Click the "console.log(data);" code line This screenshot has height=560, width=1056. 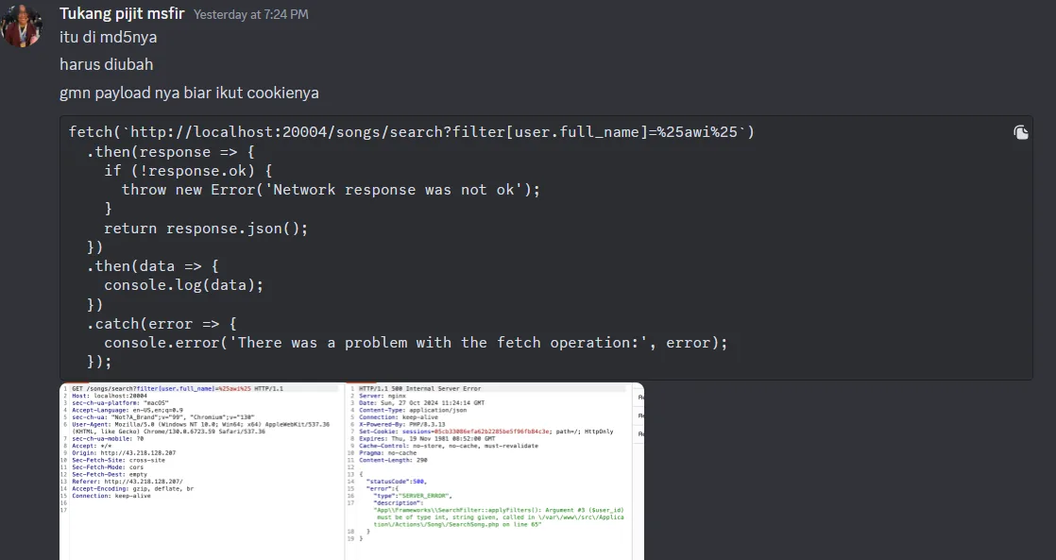coord(183,285)
